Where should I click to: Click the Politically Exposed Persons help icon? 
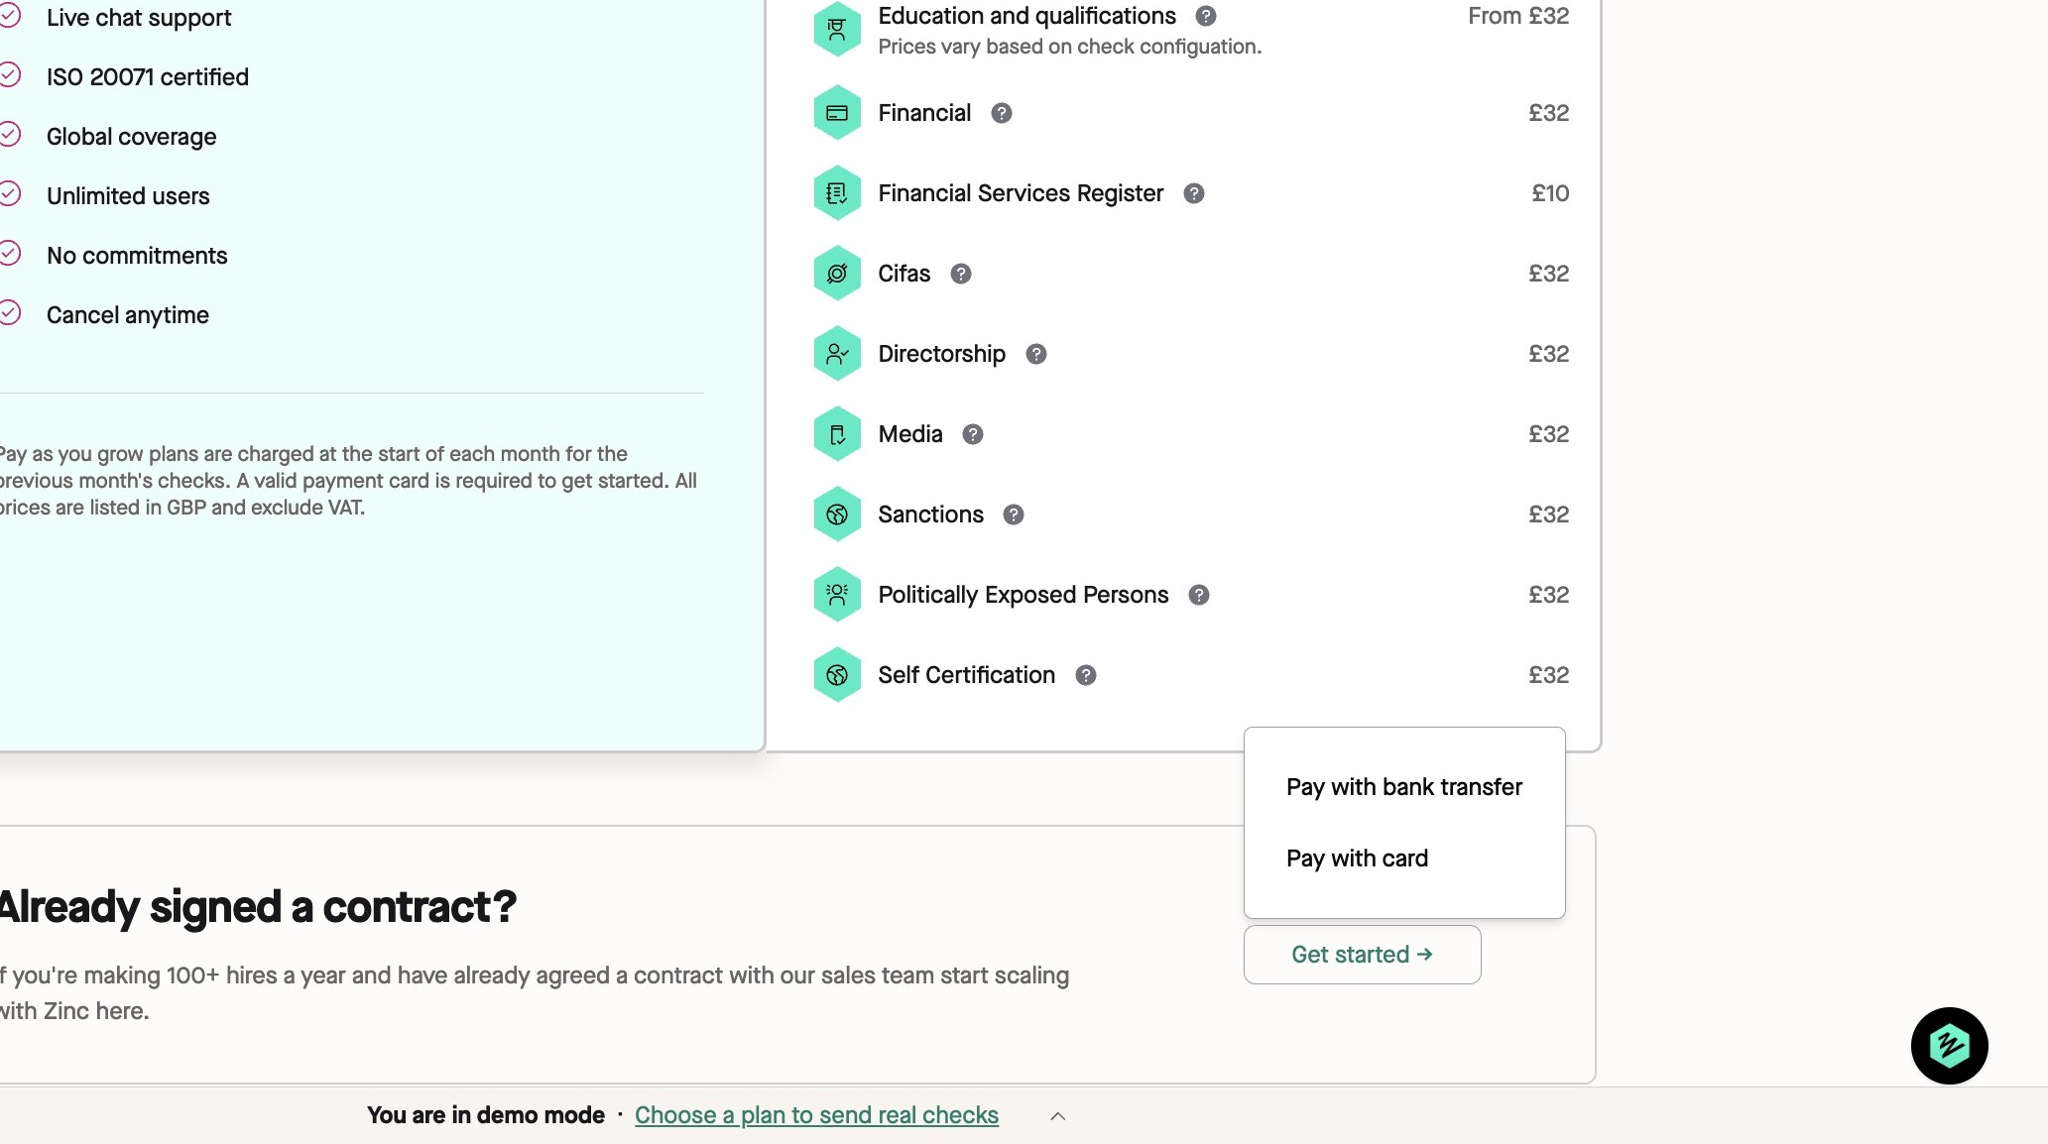pyautogui.click(x=1199, y=595)
